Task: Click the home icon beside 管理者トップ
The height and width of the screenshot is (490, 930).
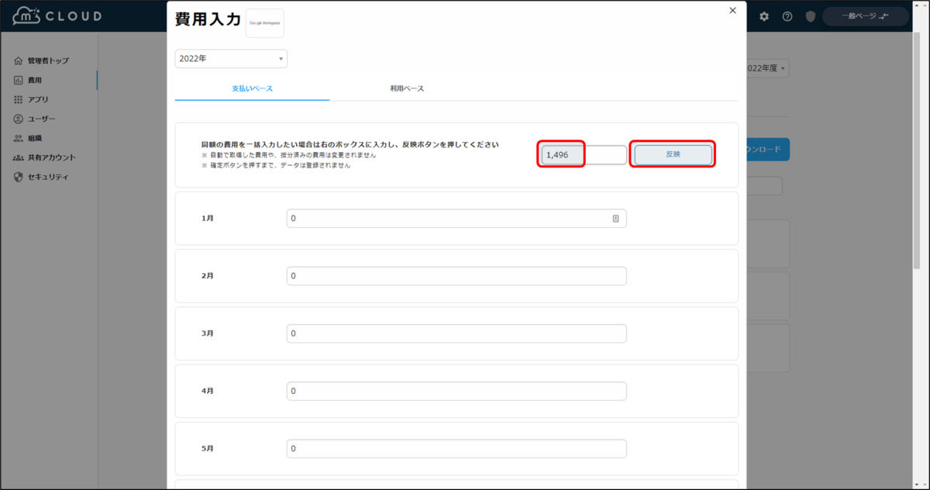Action: click(x=19, y=60)
